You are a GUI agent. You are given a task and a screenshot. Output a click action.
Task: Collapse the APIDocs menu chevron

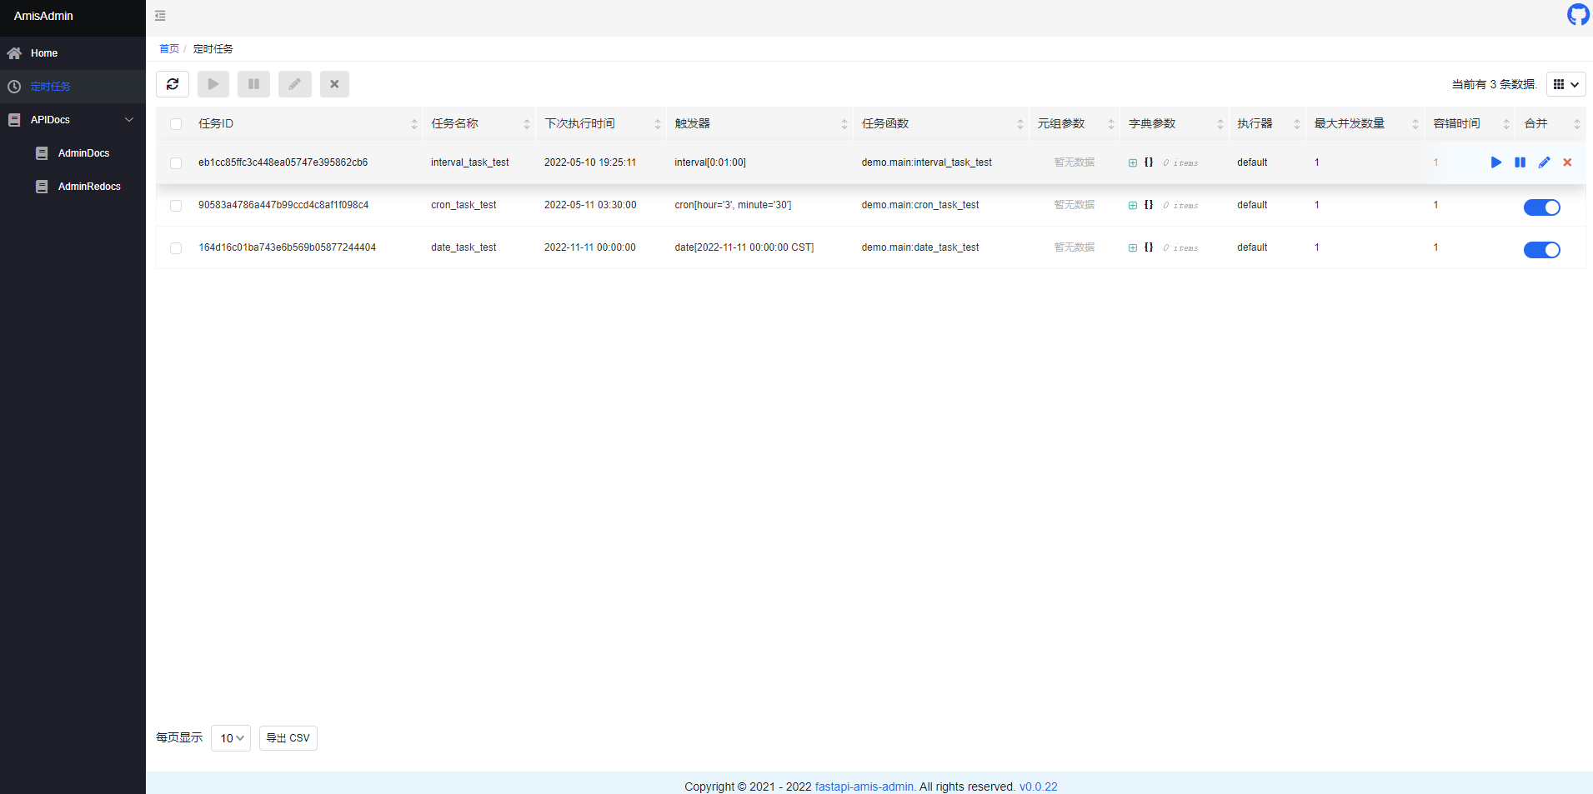pyautogui.click(x=129, y=120)
